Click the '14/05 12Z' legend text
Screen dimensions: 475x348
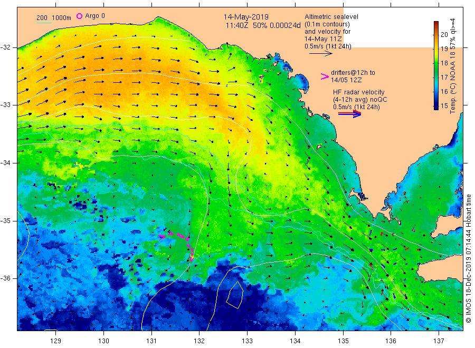346,80
